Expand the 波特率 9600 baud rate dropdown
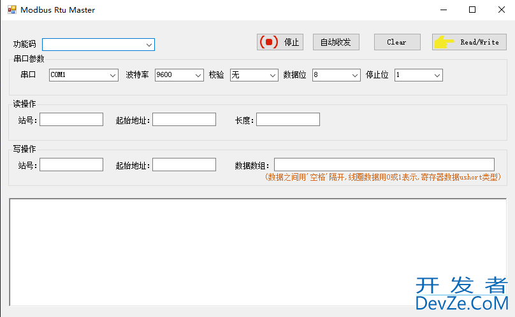Image resolution: width=515 pixels, height=317 pixels. 179,75
